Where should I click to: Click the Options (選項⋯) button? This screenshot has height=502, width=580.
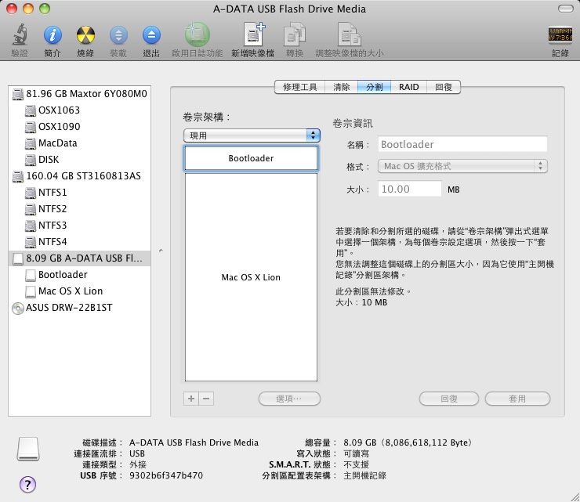coord(289,399)
